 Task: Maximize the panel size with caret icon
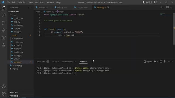pos(169,62)
